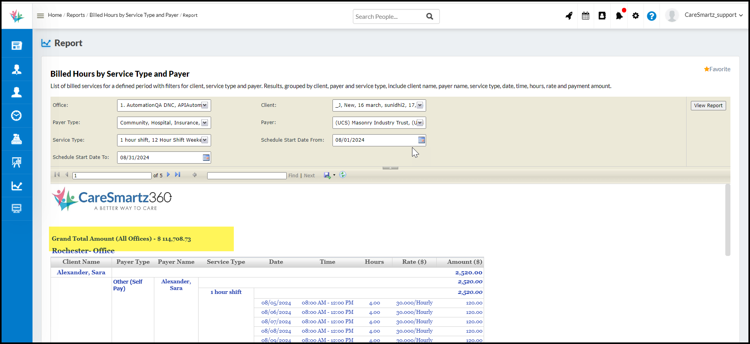
Task: Open the settings gear icon
Action: coord(636,16)
